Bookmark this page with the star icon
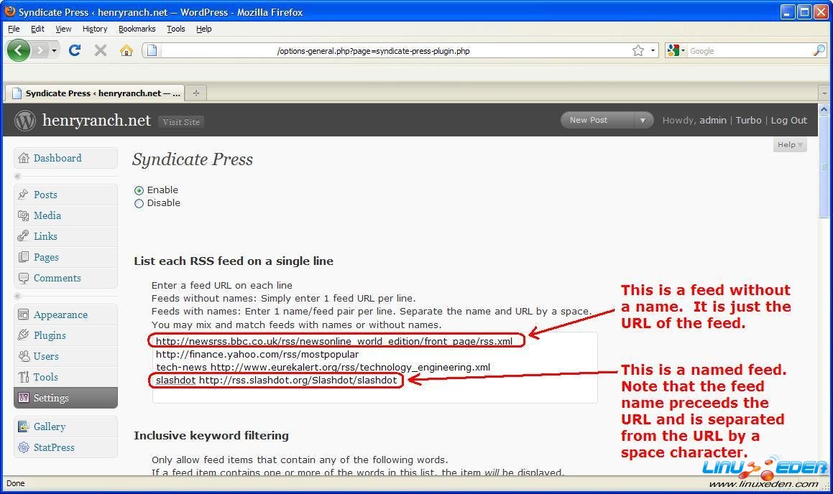This screenshot has width=833, height=494. click(x=638, y=50)
